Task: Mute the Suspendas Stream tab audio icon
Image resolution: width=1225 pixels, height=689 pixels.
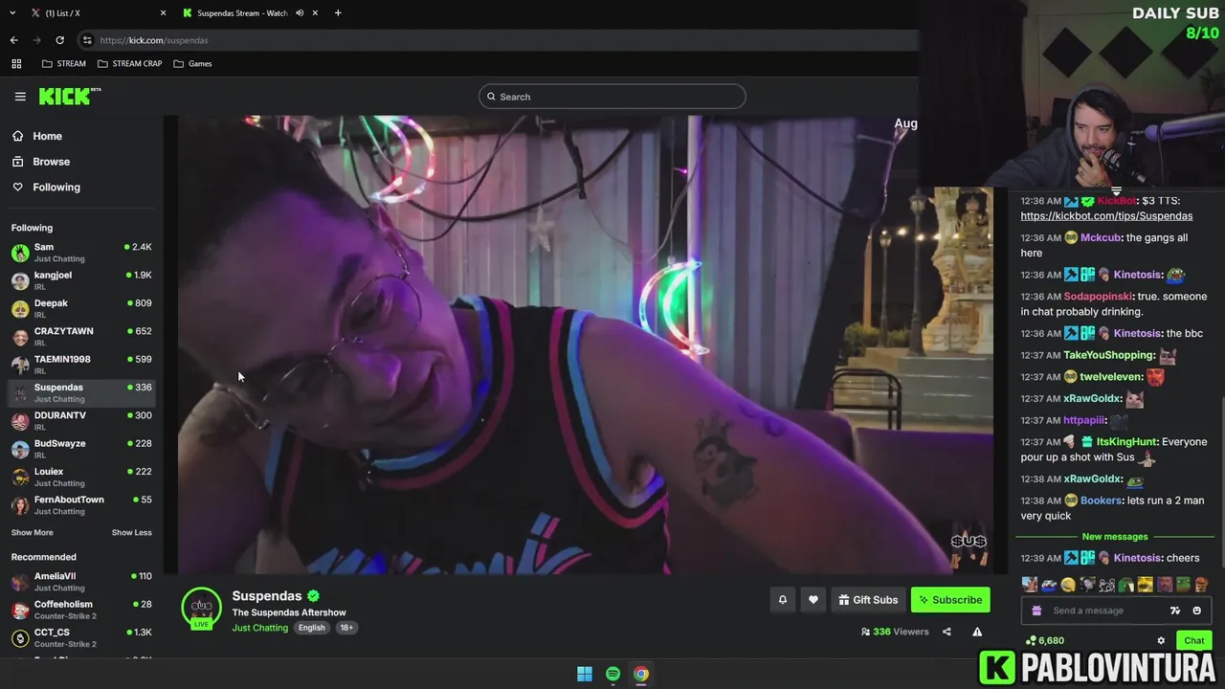Action: pyautogui.click(x=300, y=12)
